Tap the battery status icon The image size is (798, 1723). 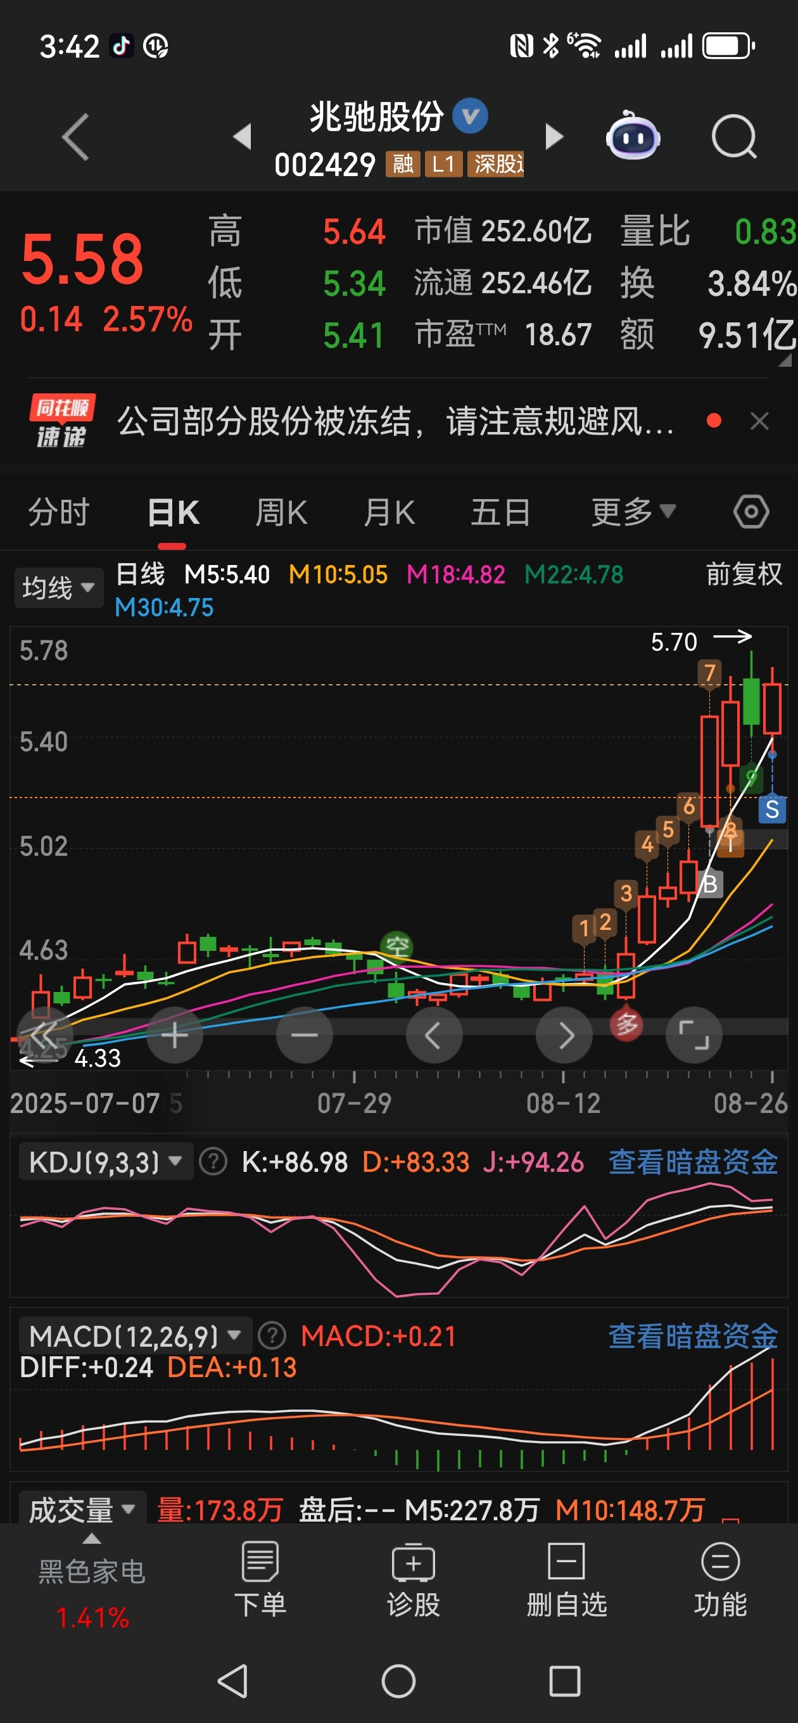pos(728,46)
